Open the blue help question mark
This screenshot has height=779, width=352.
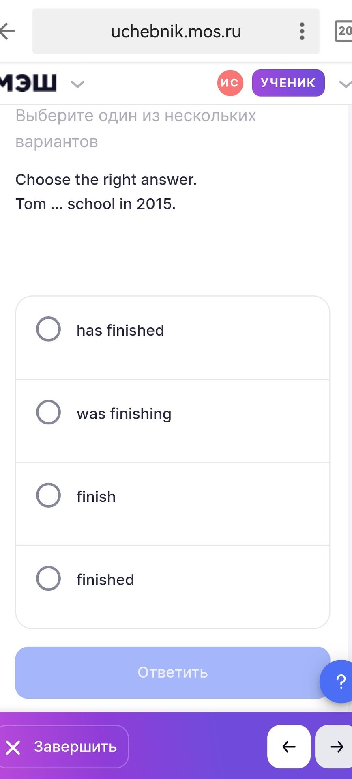(338, 682)
